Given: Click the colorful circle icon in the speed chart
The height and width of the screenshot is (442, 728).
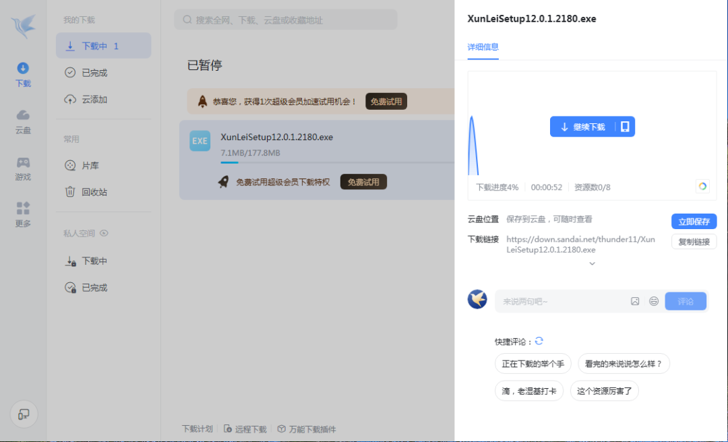Looking at the screenshot, I should 702,186.
